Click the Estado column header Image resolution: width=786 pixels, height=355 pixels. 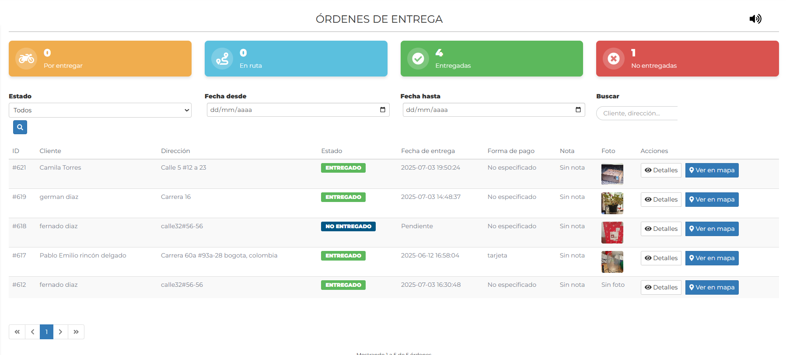(x=332, y=151)
